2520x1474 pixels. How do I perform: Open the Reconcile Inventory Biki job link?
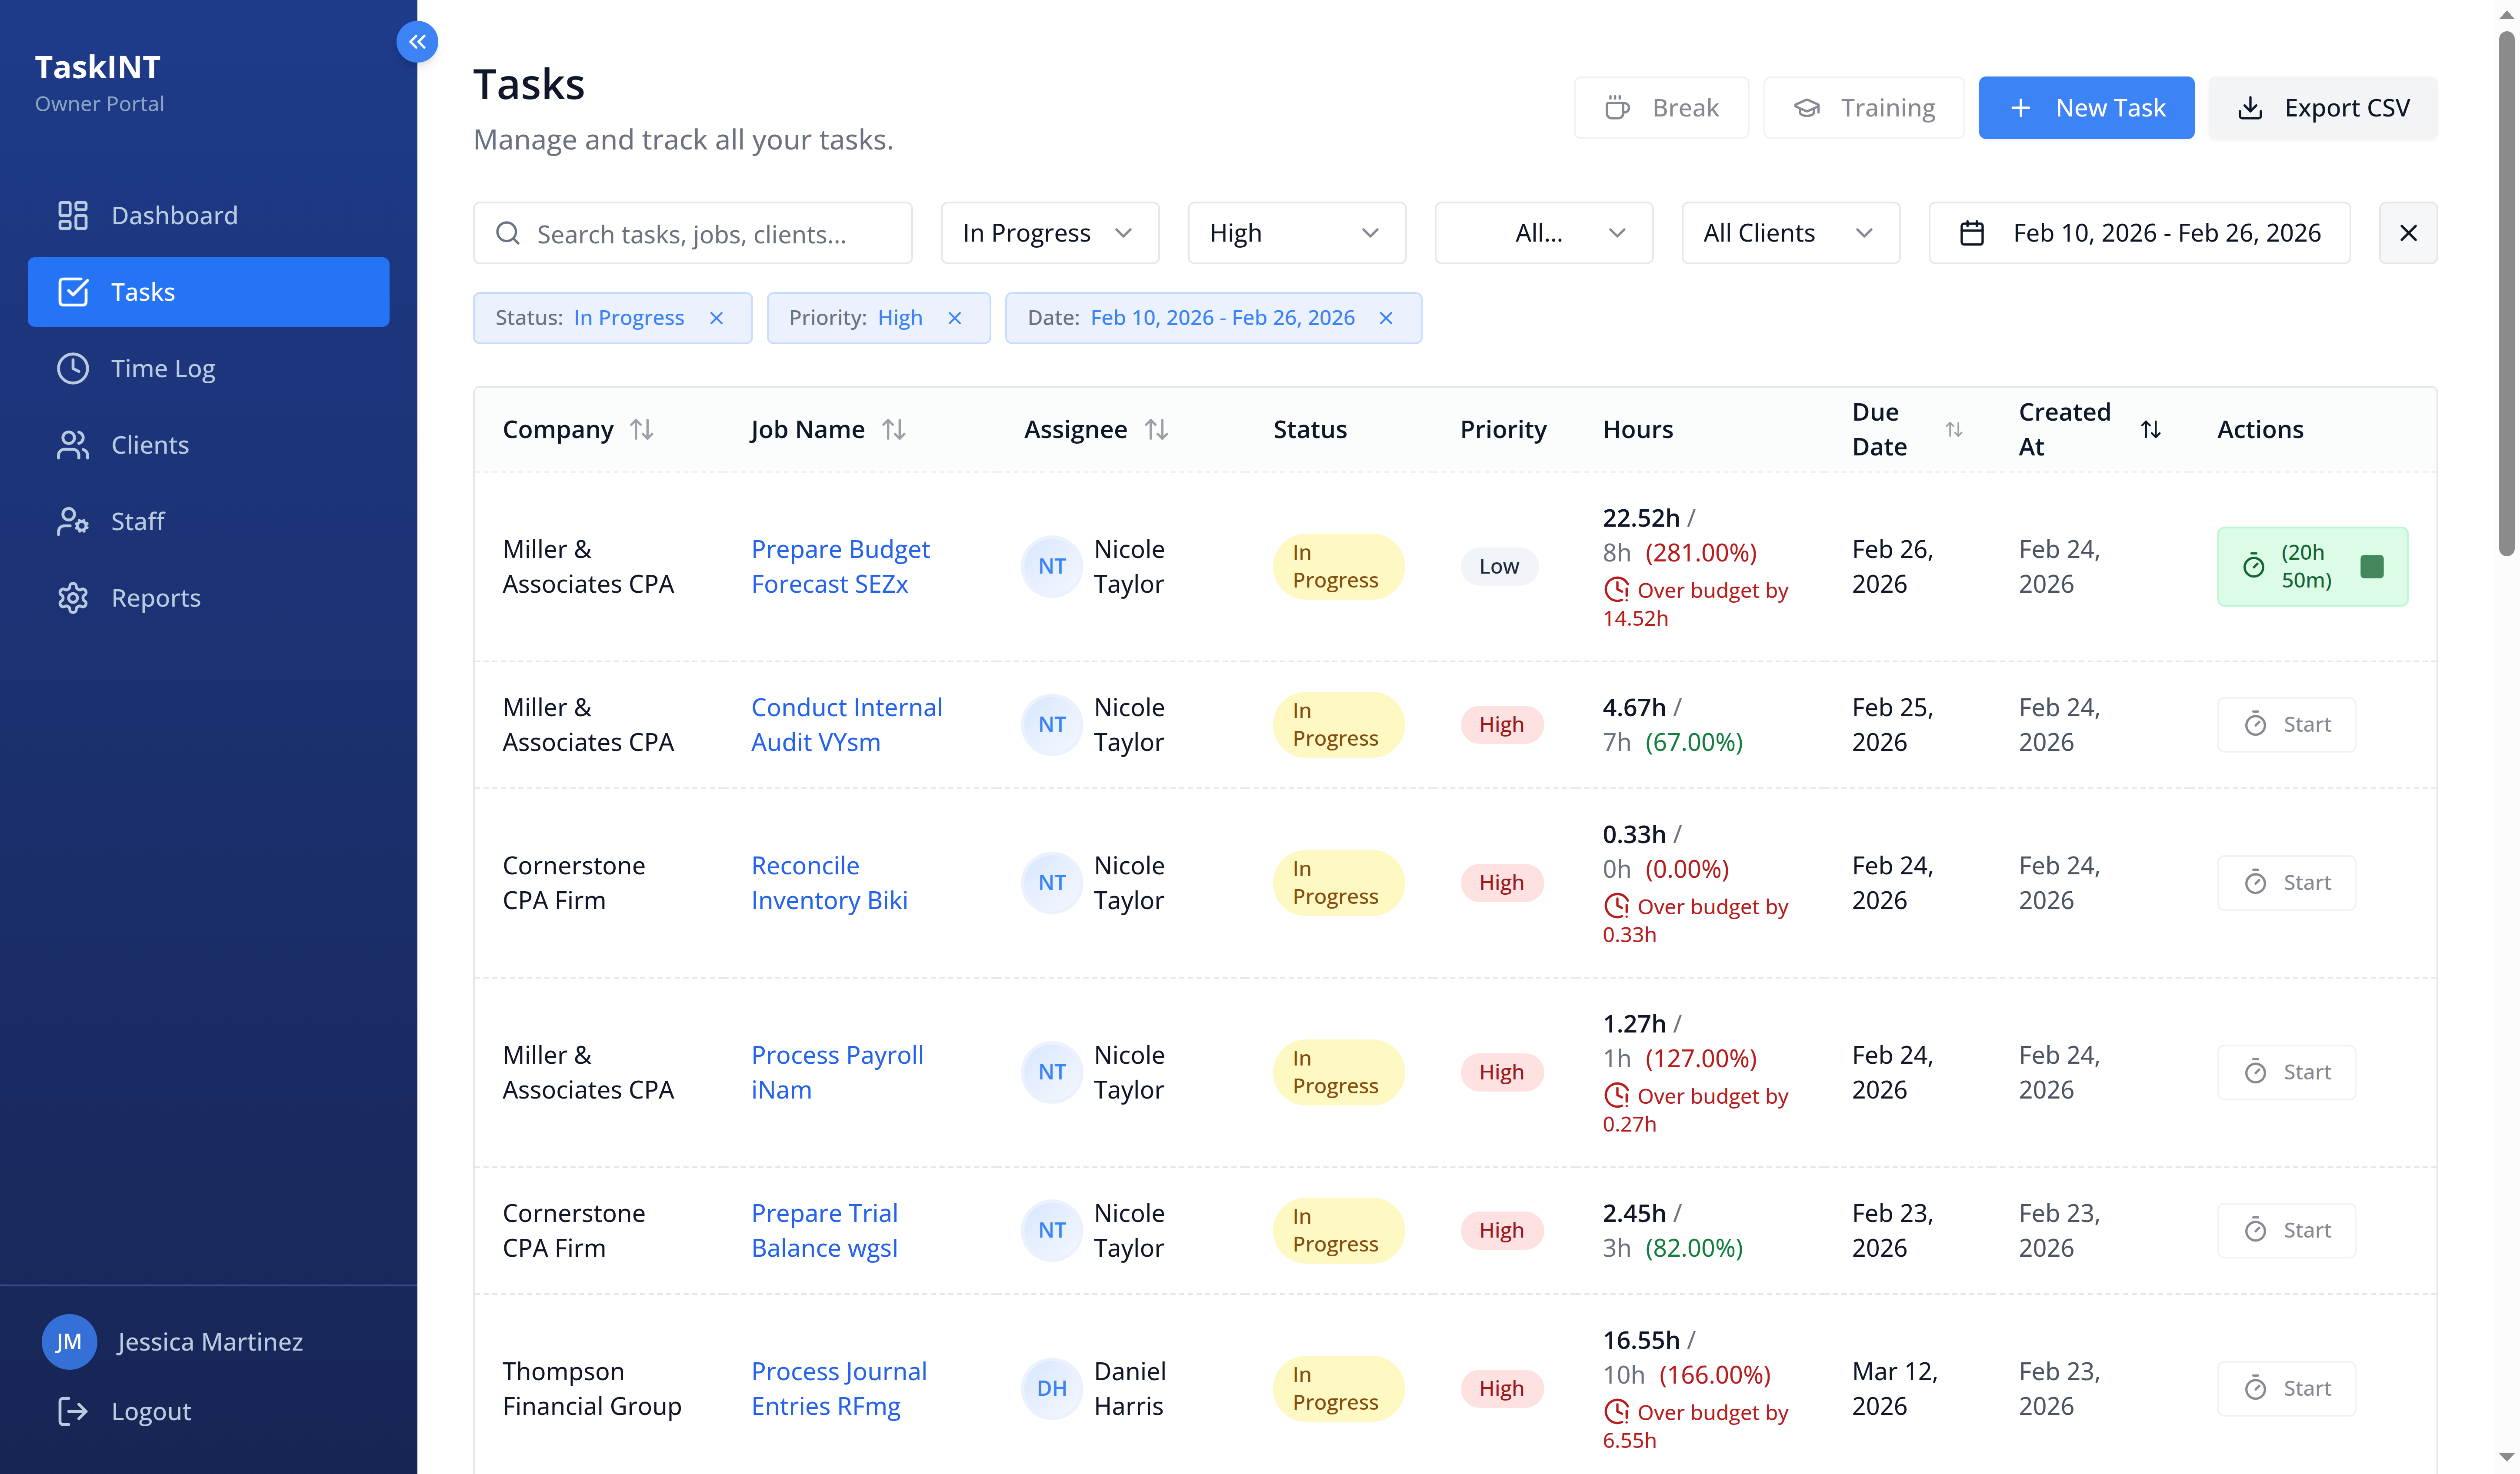pyautogui.click(x=829, y=883)
